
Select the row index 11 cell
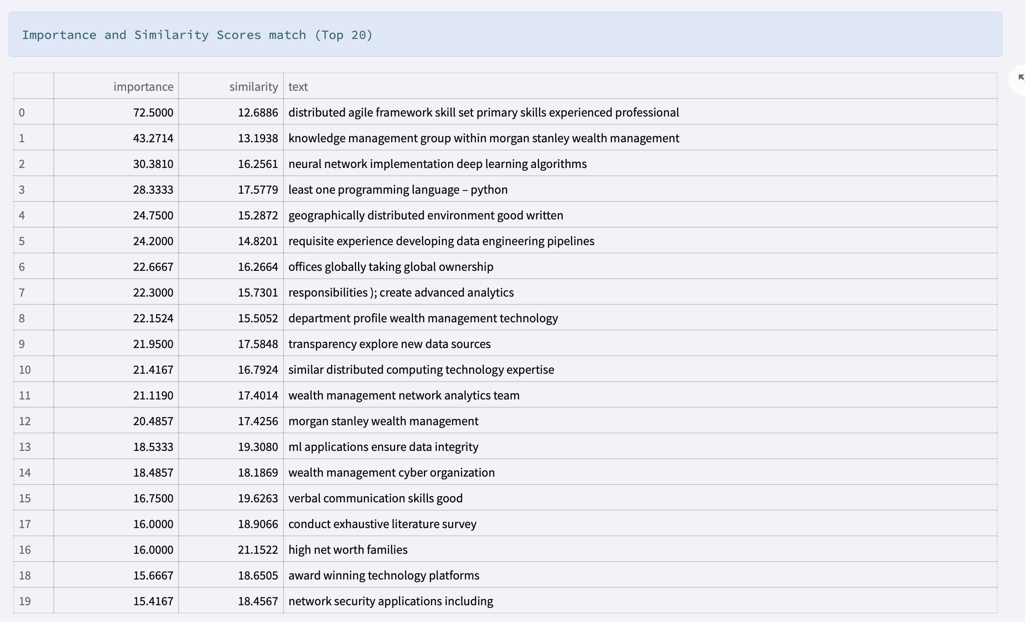point(25,396)
